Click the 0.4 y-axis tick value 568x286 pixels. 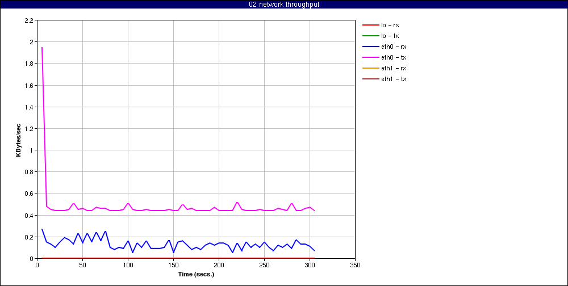click(29, 216)
